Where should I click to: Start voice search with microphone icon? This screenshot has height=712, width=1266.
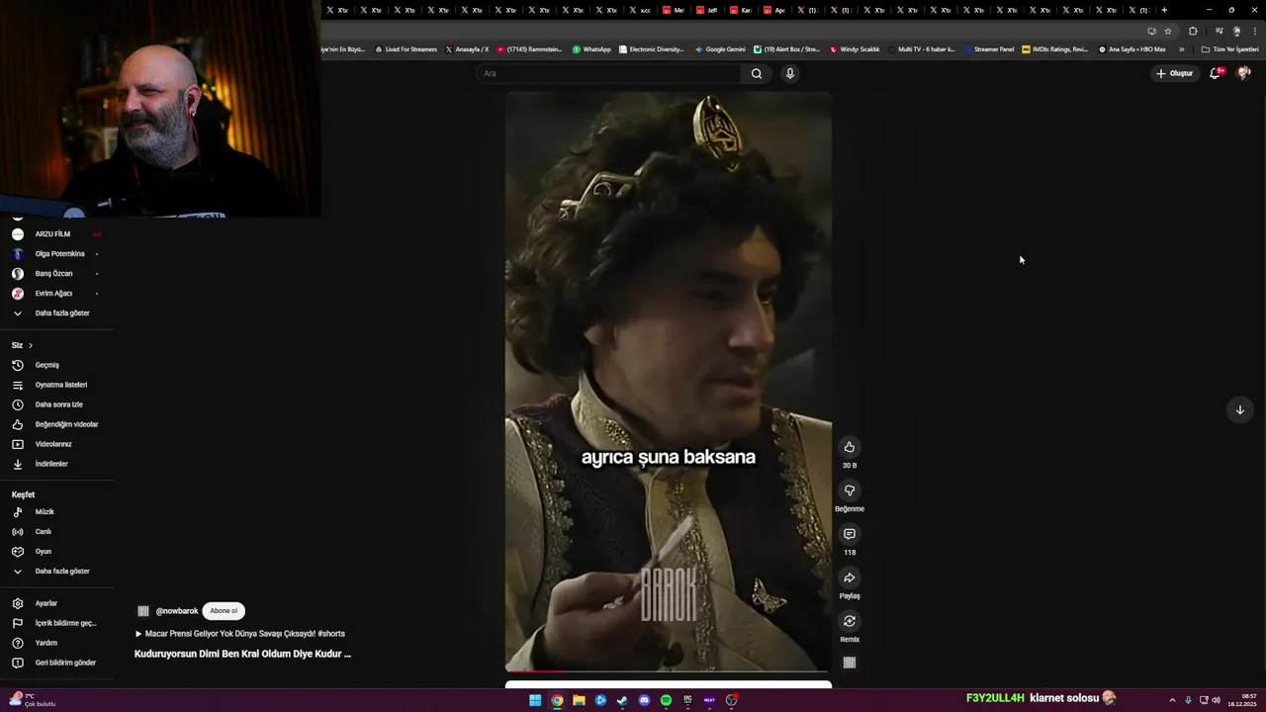(789, 73)
